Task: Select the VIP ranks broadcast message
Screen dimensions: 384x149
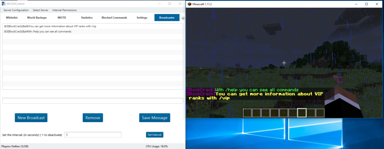Action: point(50,26)
